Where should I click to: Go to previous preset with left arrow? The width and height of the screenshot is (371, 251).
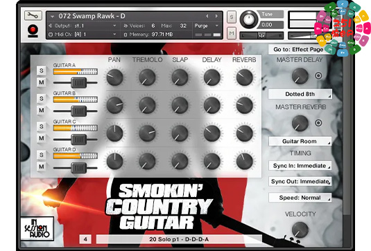207,16
